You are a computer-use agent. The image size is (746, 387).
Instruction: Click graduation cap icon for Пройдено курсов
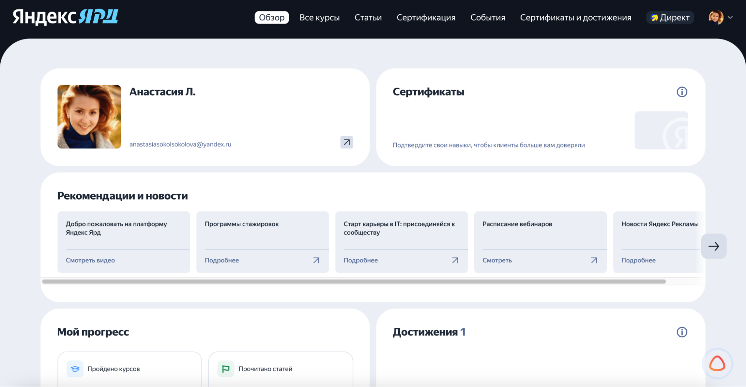click(x=75, y=369)
